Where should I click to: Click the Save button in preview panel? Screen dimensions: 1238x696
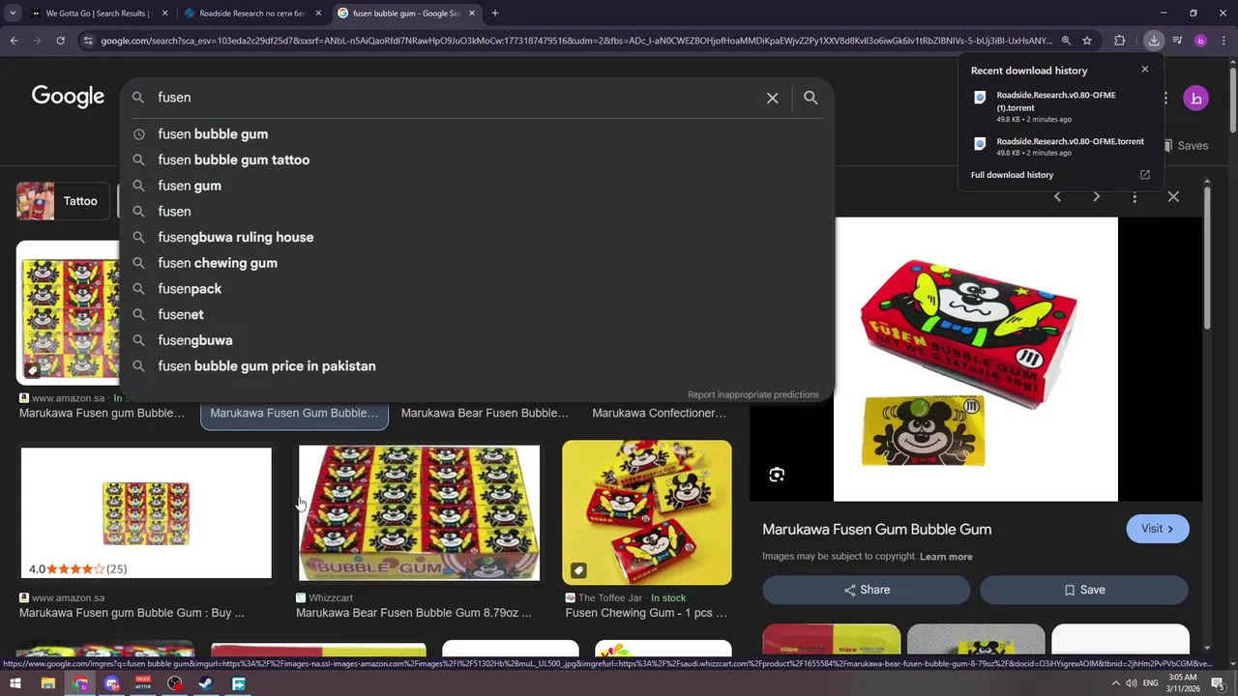[x=1083, y=590]
